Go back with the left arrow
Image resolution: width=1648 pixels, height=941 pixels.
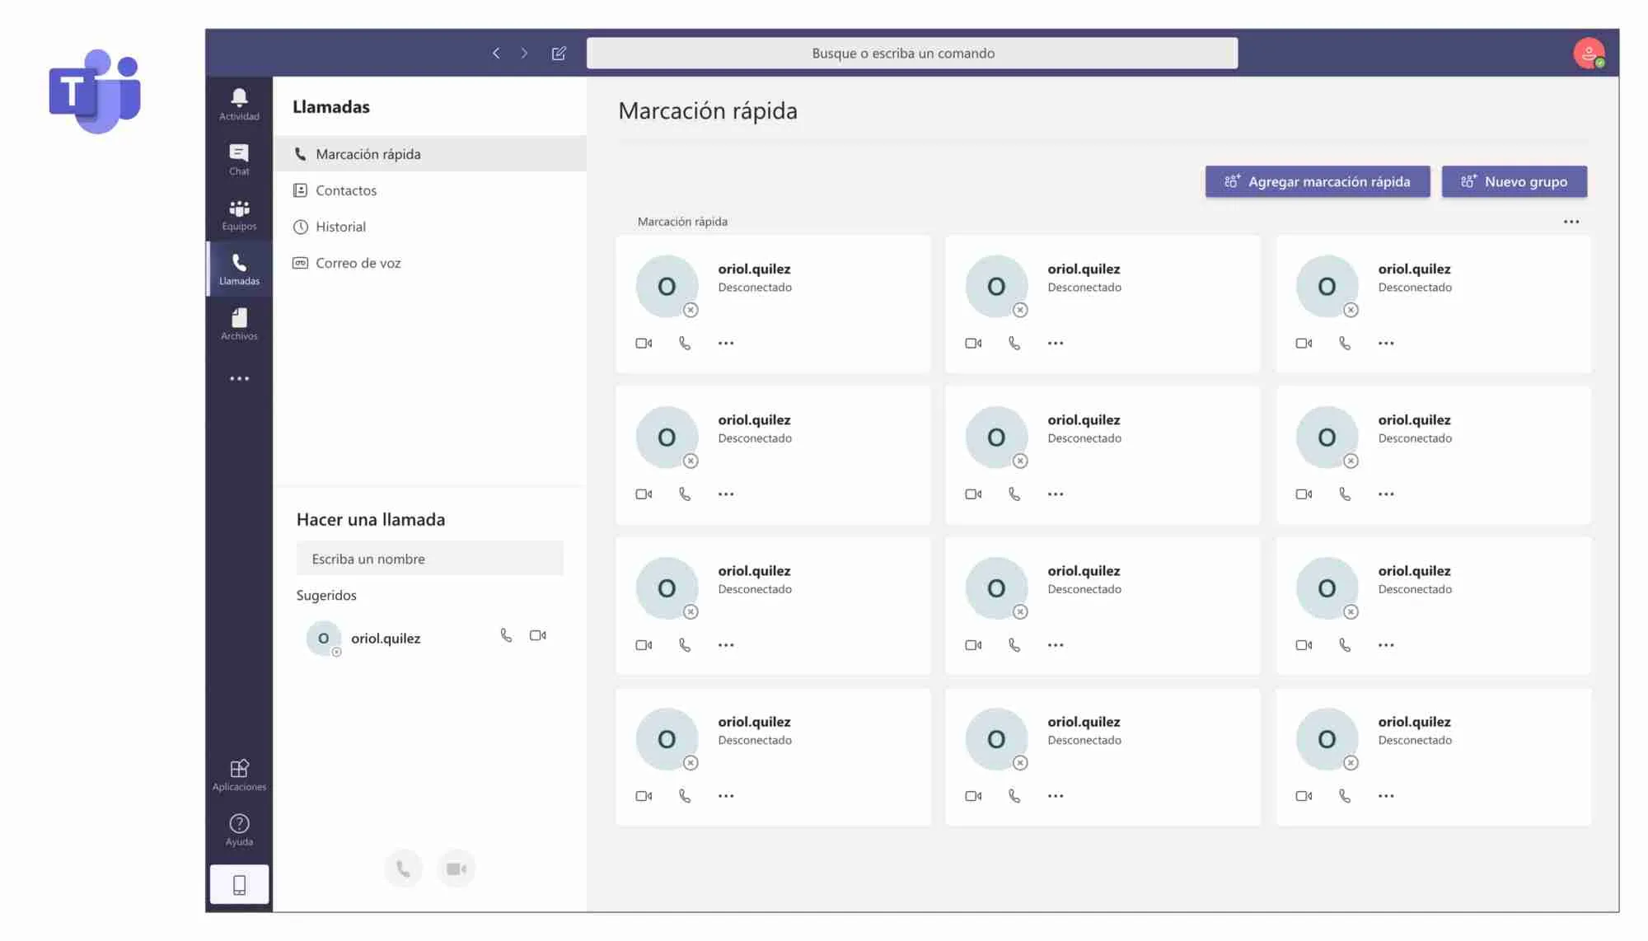pos(496,54)
